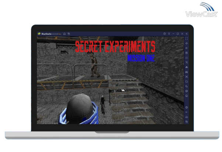Click the circular sync sidebar icon
The width and height of the screenshot is (222, 152).
[x=187, y=62]
